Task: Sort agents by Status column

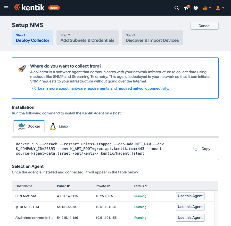Action: 141,186
